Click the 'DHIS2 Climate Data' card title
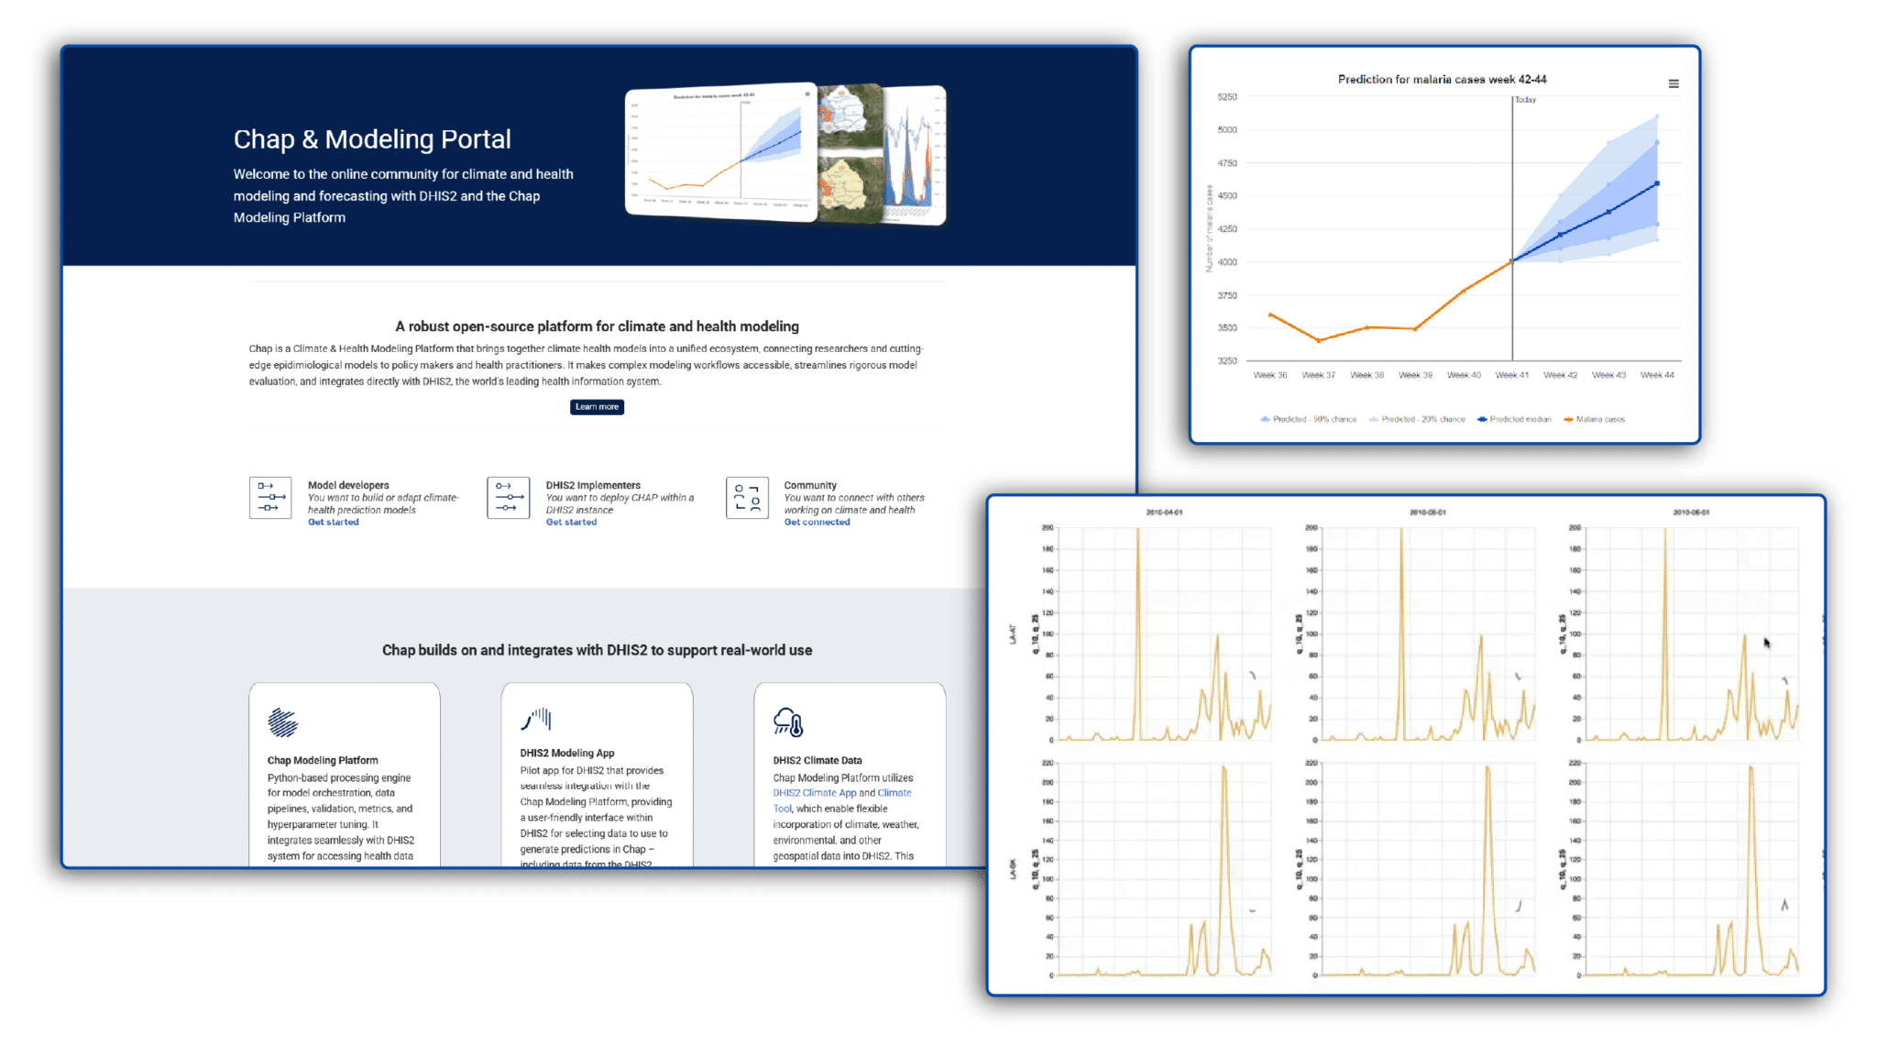Image resolution: width=1877 pixels, height=1047 pixels. [x=818, y=760]
